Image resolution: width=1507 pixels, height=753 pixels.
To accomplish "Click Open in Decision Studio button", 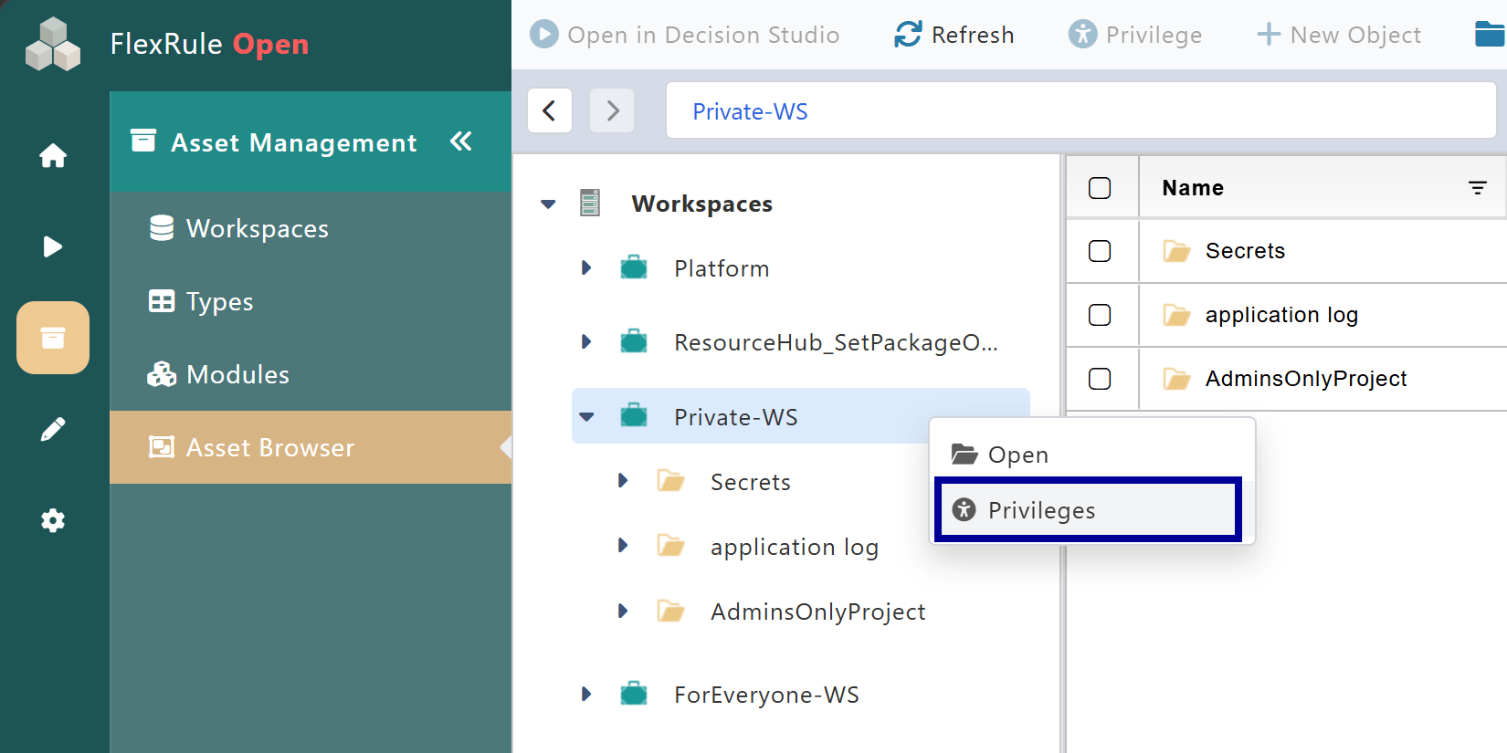I will [685, 35].
